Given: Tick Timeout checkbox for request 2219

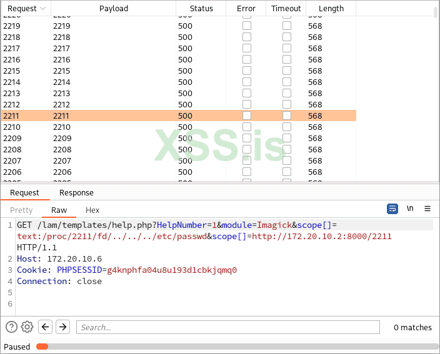Looking at the screenshot, I should pos(287,26).
